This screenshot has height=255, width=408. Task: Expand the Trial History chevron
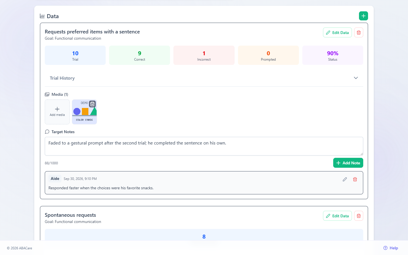coord(356,78)
